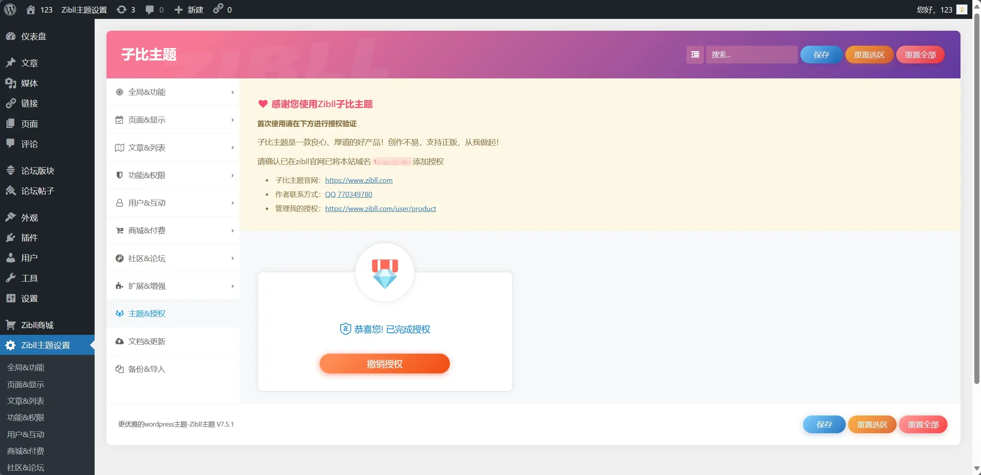Click the plus icon for 新建

point(179,9)
